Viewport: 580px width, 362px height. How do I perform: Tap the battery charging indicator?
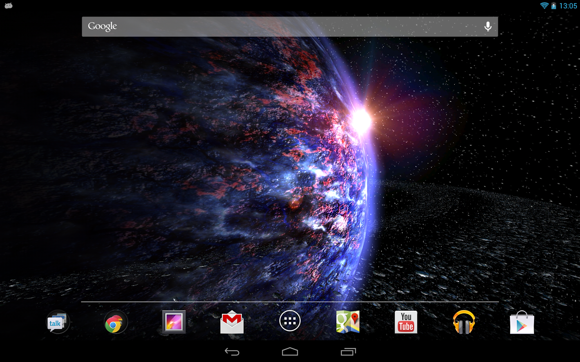pos(554,6)
